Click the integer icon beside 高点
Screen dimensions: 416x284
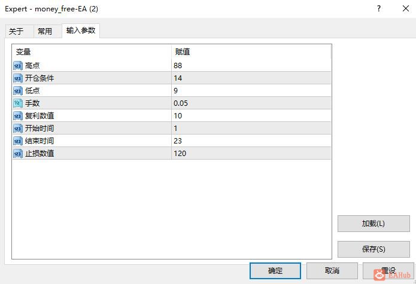pos(18,65)
